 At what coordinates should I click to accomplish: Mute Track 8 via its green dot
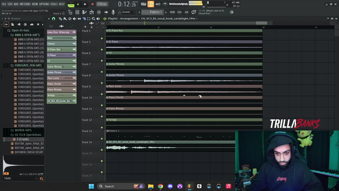[x=102, y=83]
